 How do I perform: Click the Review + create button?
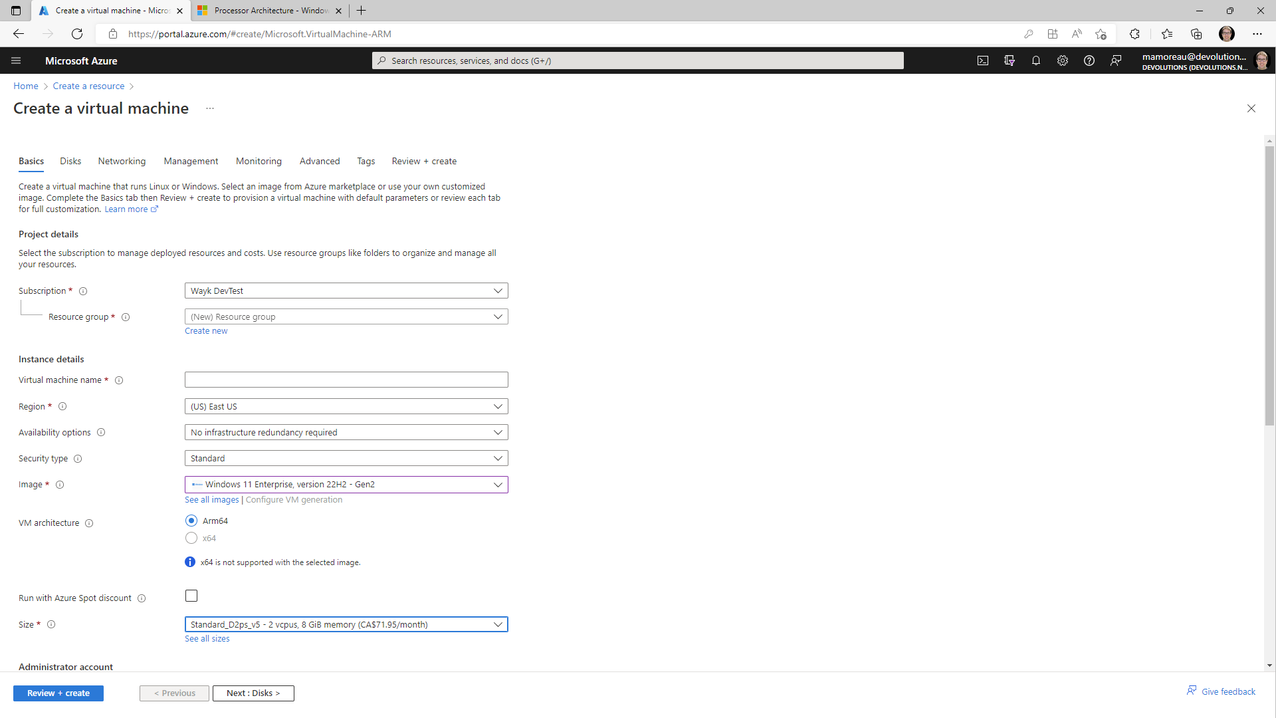tap(58, 693)
